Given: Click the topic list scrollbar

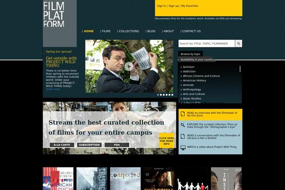Looking at the screenshot, I should click(x=240, y=69).
